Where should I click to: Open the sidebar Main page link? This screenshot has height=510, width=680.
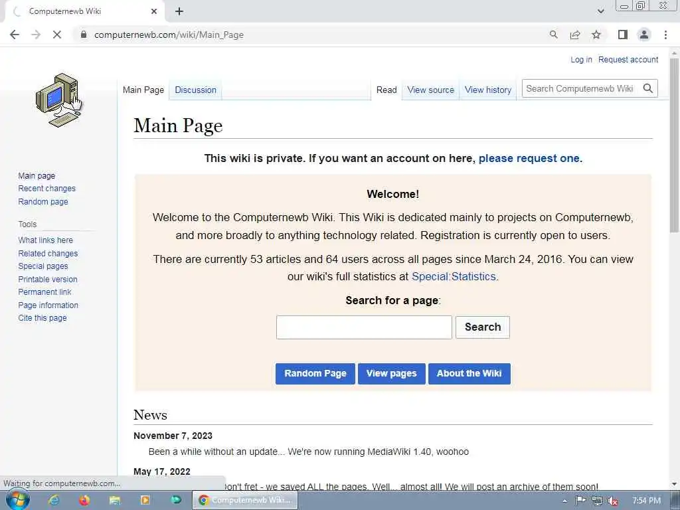pyautogui.click(x=37, y=175)
